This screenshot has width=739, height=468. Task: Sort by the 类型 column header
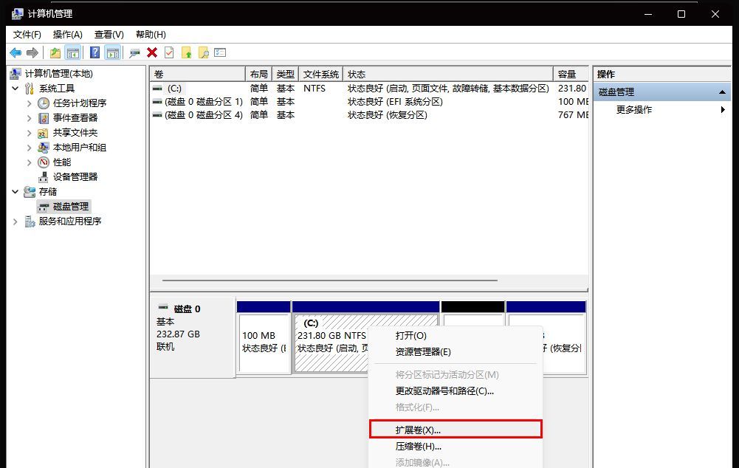[285, 74]
